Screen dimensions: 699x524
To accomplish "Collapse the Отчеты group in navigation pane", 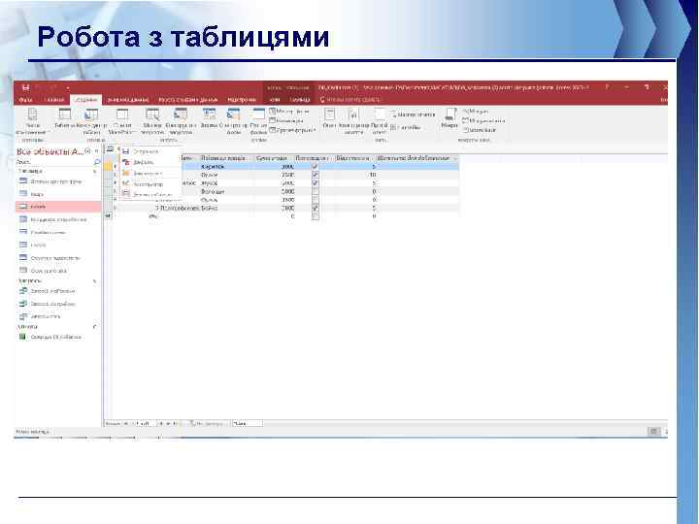I will click(x=94, y=327).
